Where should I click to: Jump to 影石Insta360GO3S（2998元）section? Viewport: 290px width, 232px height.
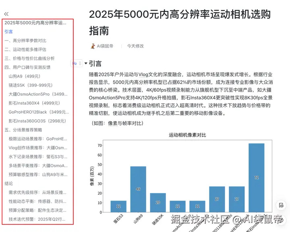[x=37, y=121]
